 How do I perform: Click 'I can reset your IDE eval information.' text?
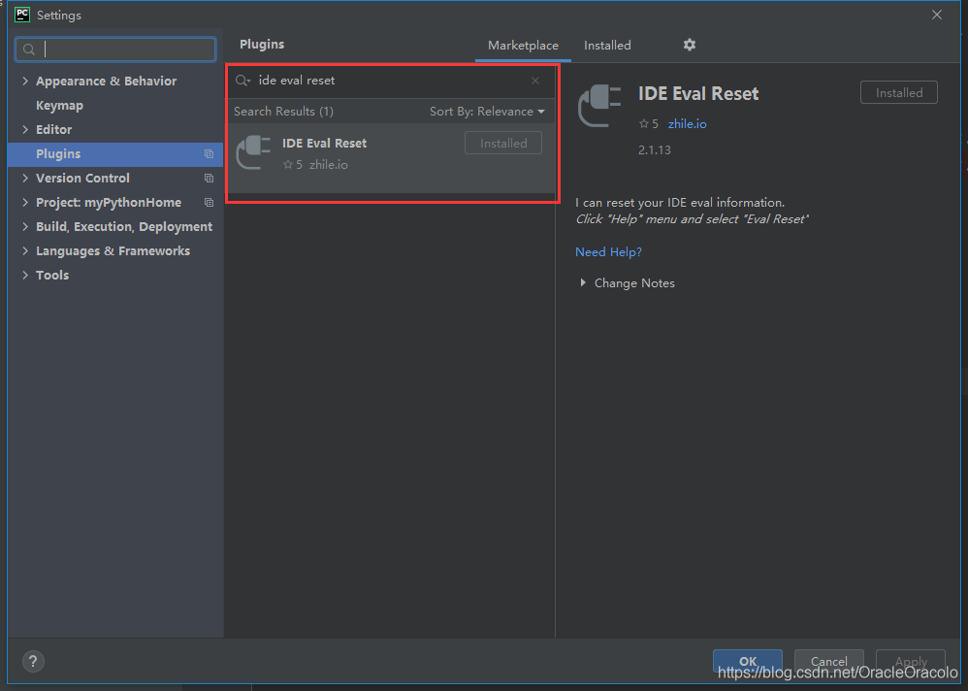coord(680,203)
